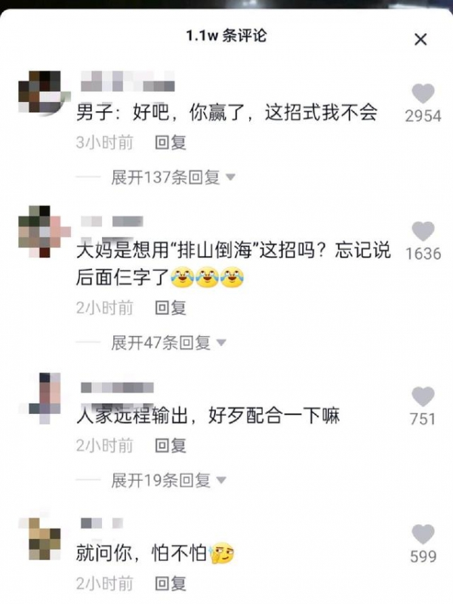Reply to the 男子：好吧，你赢了 comment

pyautogui.click(x=171, y=143)
